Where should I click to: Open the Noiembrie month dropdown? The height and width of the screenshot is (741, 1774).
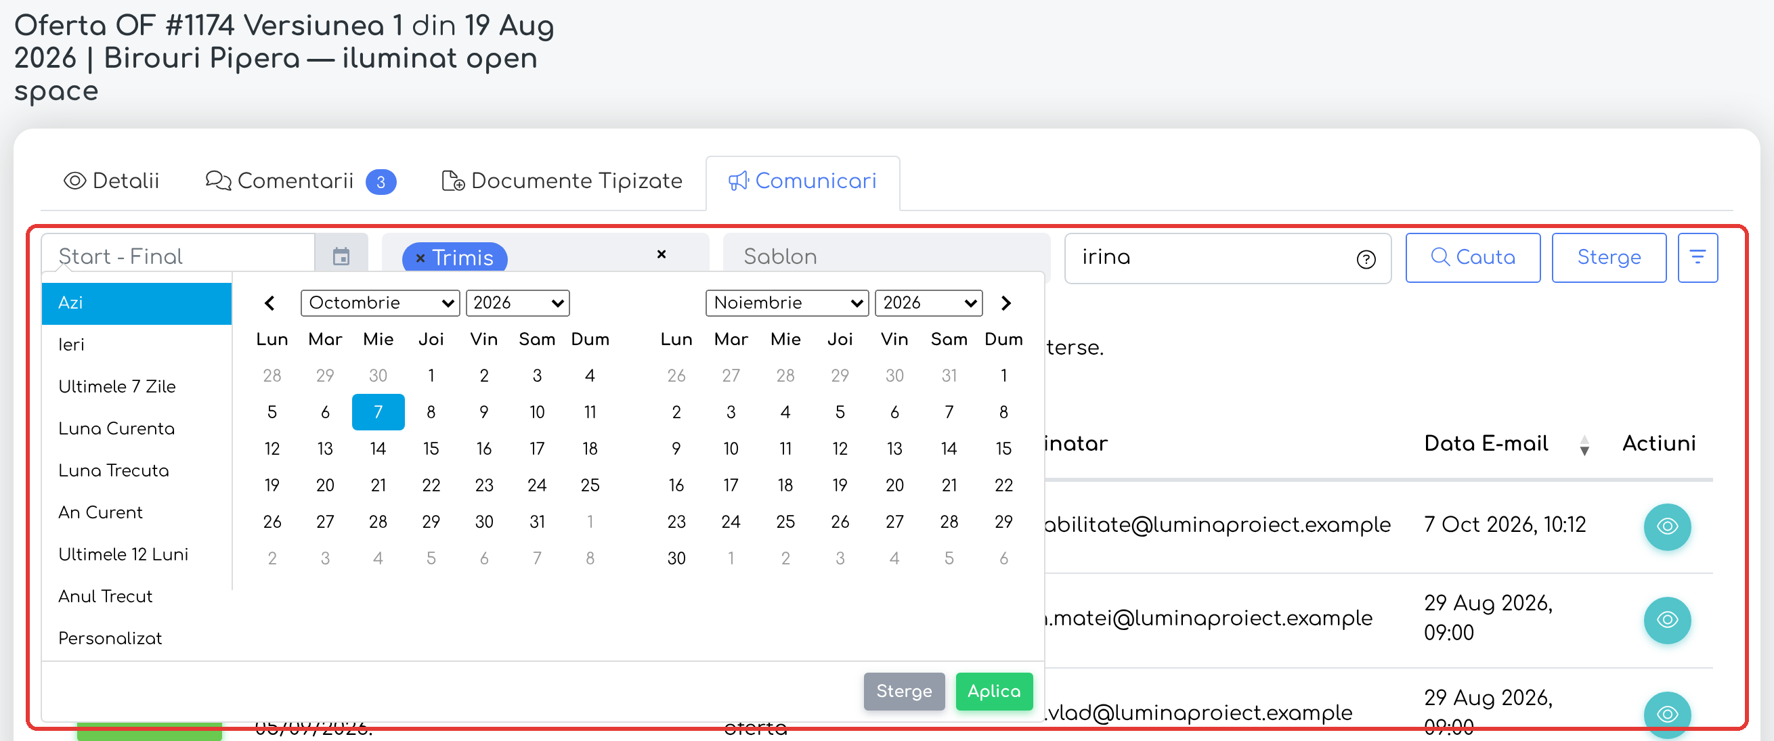click(x=787, y=303)
